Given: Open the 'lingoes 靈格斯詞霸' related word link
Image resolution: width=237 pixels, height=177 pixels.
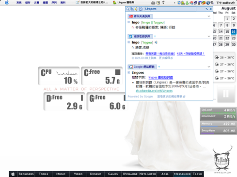Looking at the screenshot, I should point(161,78).
